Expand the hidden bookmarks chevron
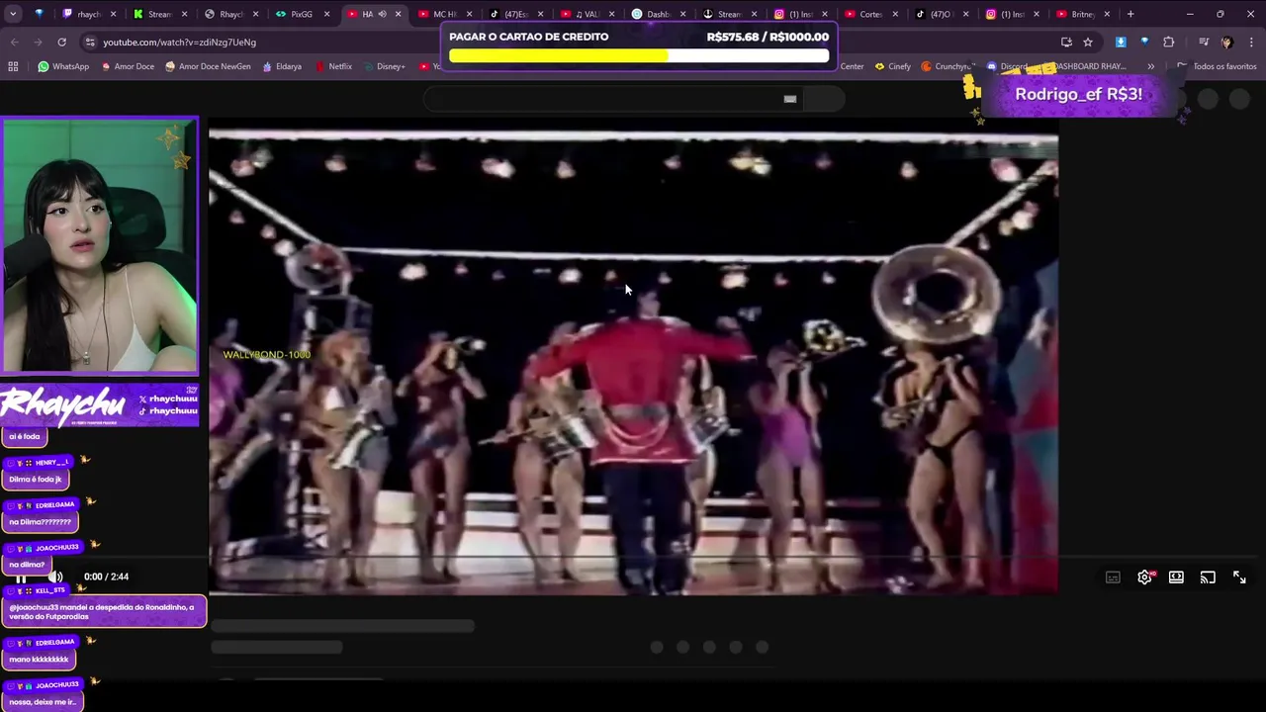The image size is (1266, 712). (x=1150, y=66)
